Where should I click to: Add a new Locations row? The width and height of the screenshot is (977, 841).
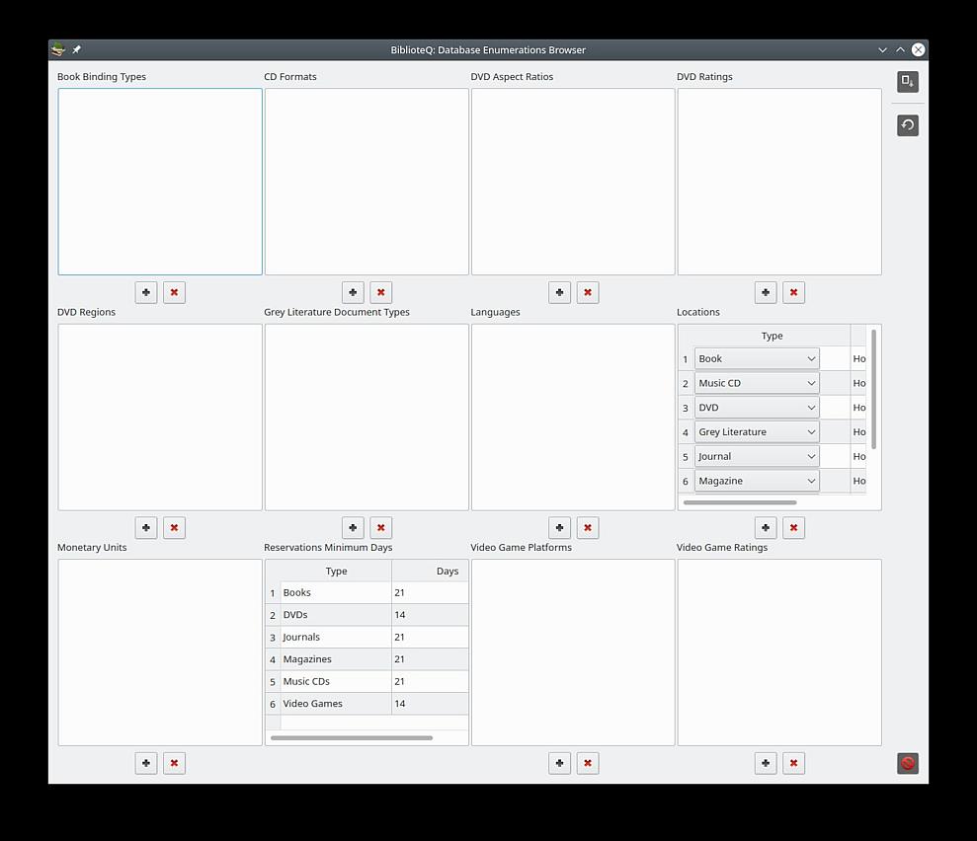(766, 528)
